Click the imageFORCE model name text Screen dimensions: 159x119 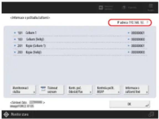tap(22, 106)
